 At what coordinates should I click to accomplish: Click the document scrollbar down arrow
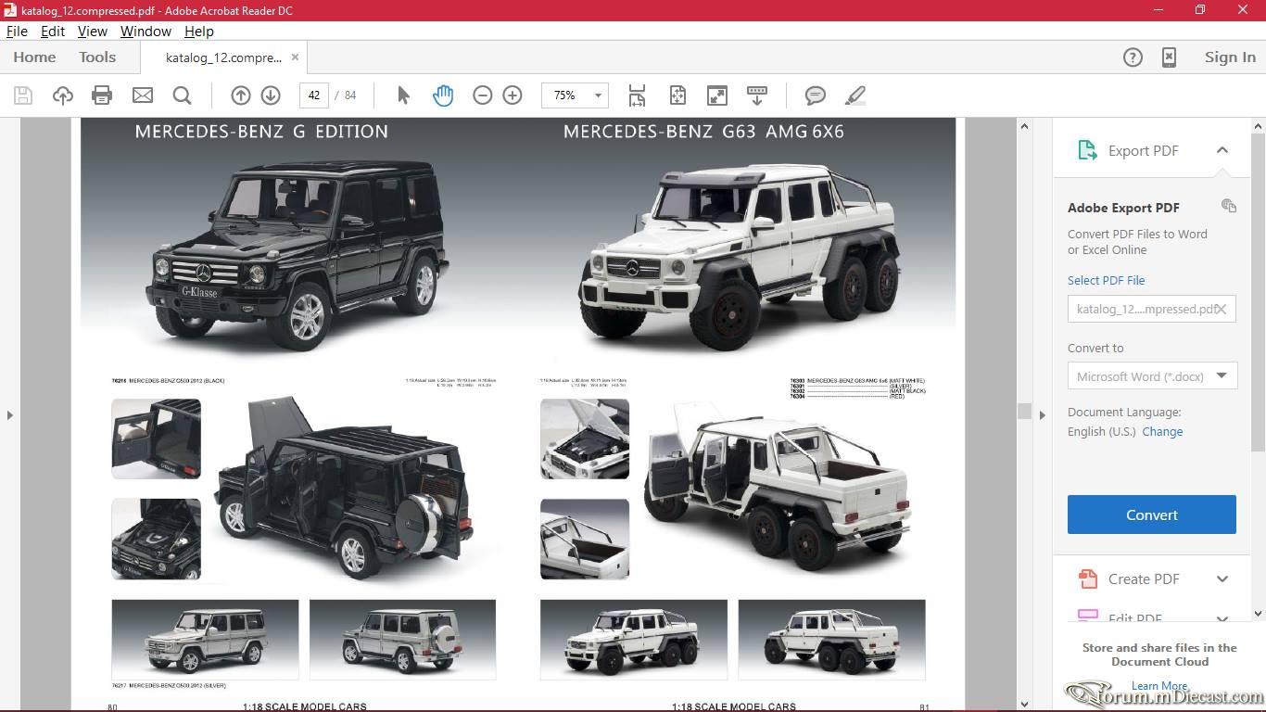[x=1024, y=704]
